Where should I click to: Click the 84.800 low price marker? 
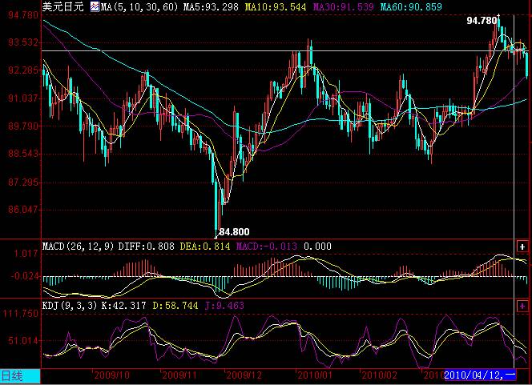point(234,232)
